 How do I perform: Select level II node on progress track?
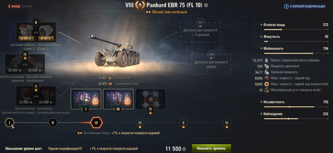tap(53, 122)
